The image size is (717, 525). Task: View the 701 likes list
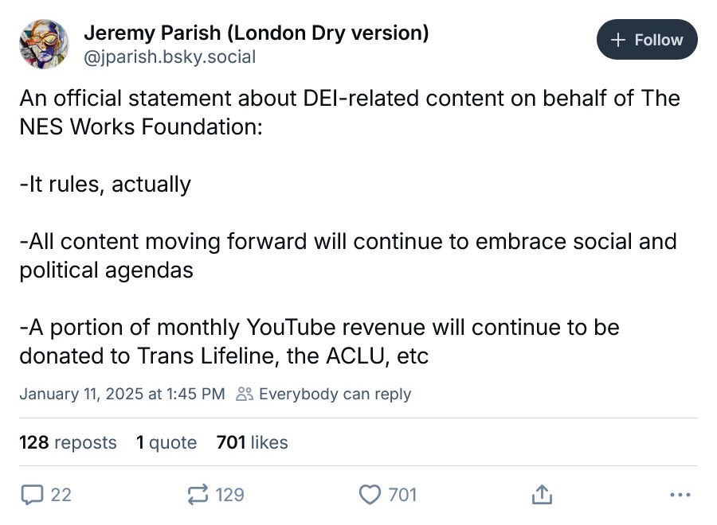252,442
